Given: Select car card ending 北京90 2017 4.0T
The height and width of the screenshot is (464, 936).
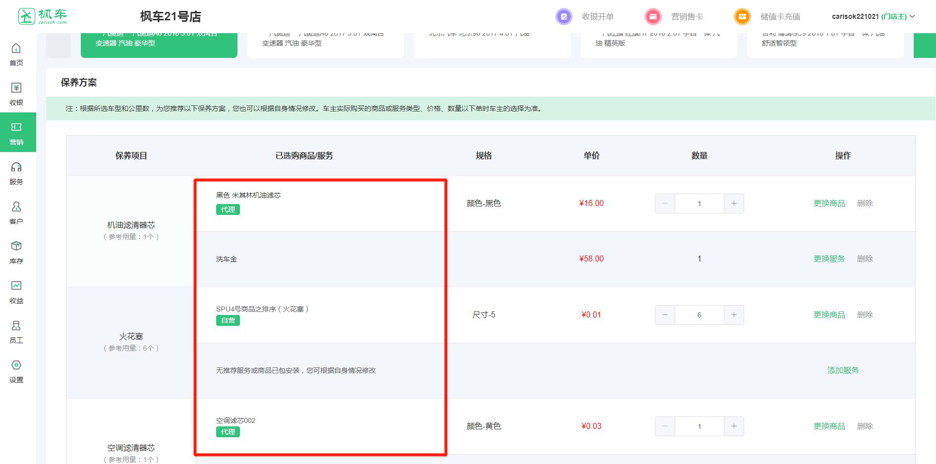Looking at the screenshot, I should [492, 45].
